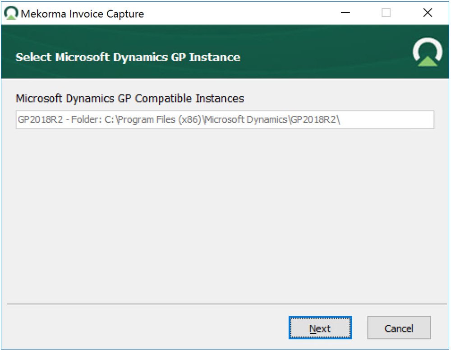
Task: Click the gap between Next and Cancel buttons
Action: 359,328
